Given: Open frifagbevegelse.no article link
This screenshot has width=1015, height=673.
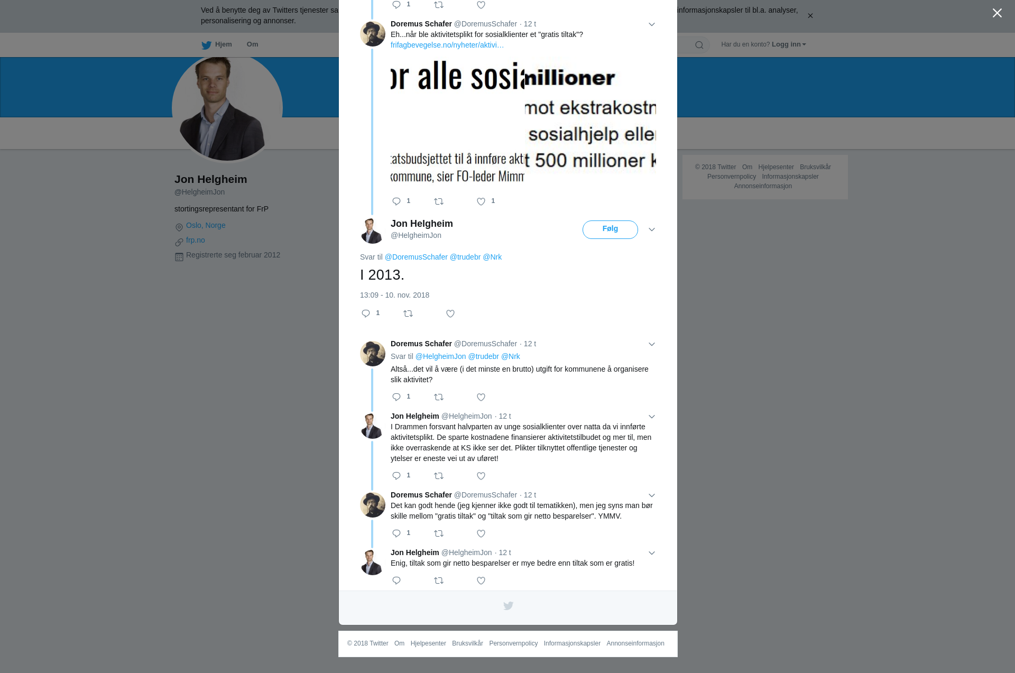Looking at the screenshot, I should pyautogui.click(x=447, y=45).
